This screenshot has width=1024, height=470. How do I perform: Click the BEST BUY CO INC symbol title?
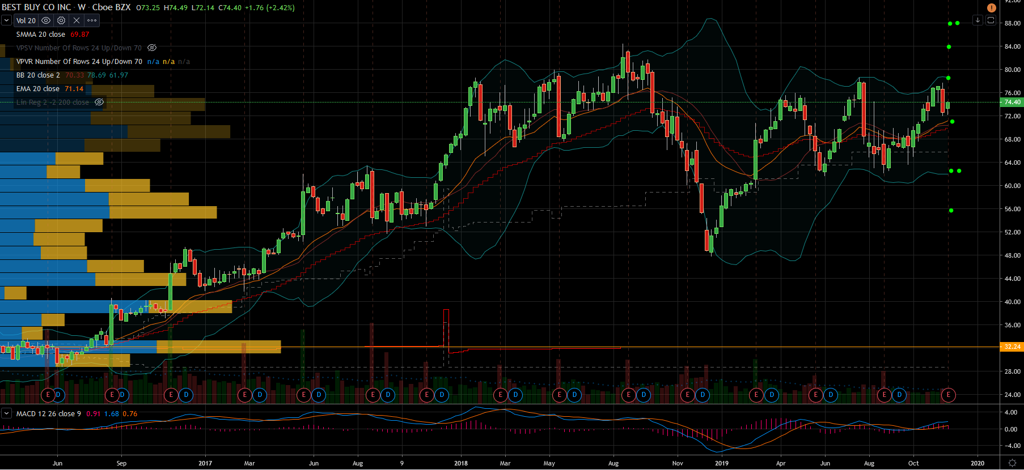(x=36, y=7)
